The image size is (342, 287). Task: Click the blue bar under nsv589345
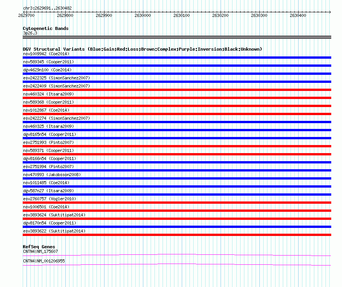(x=177, y=66)
